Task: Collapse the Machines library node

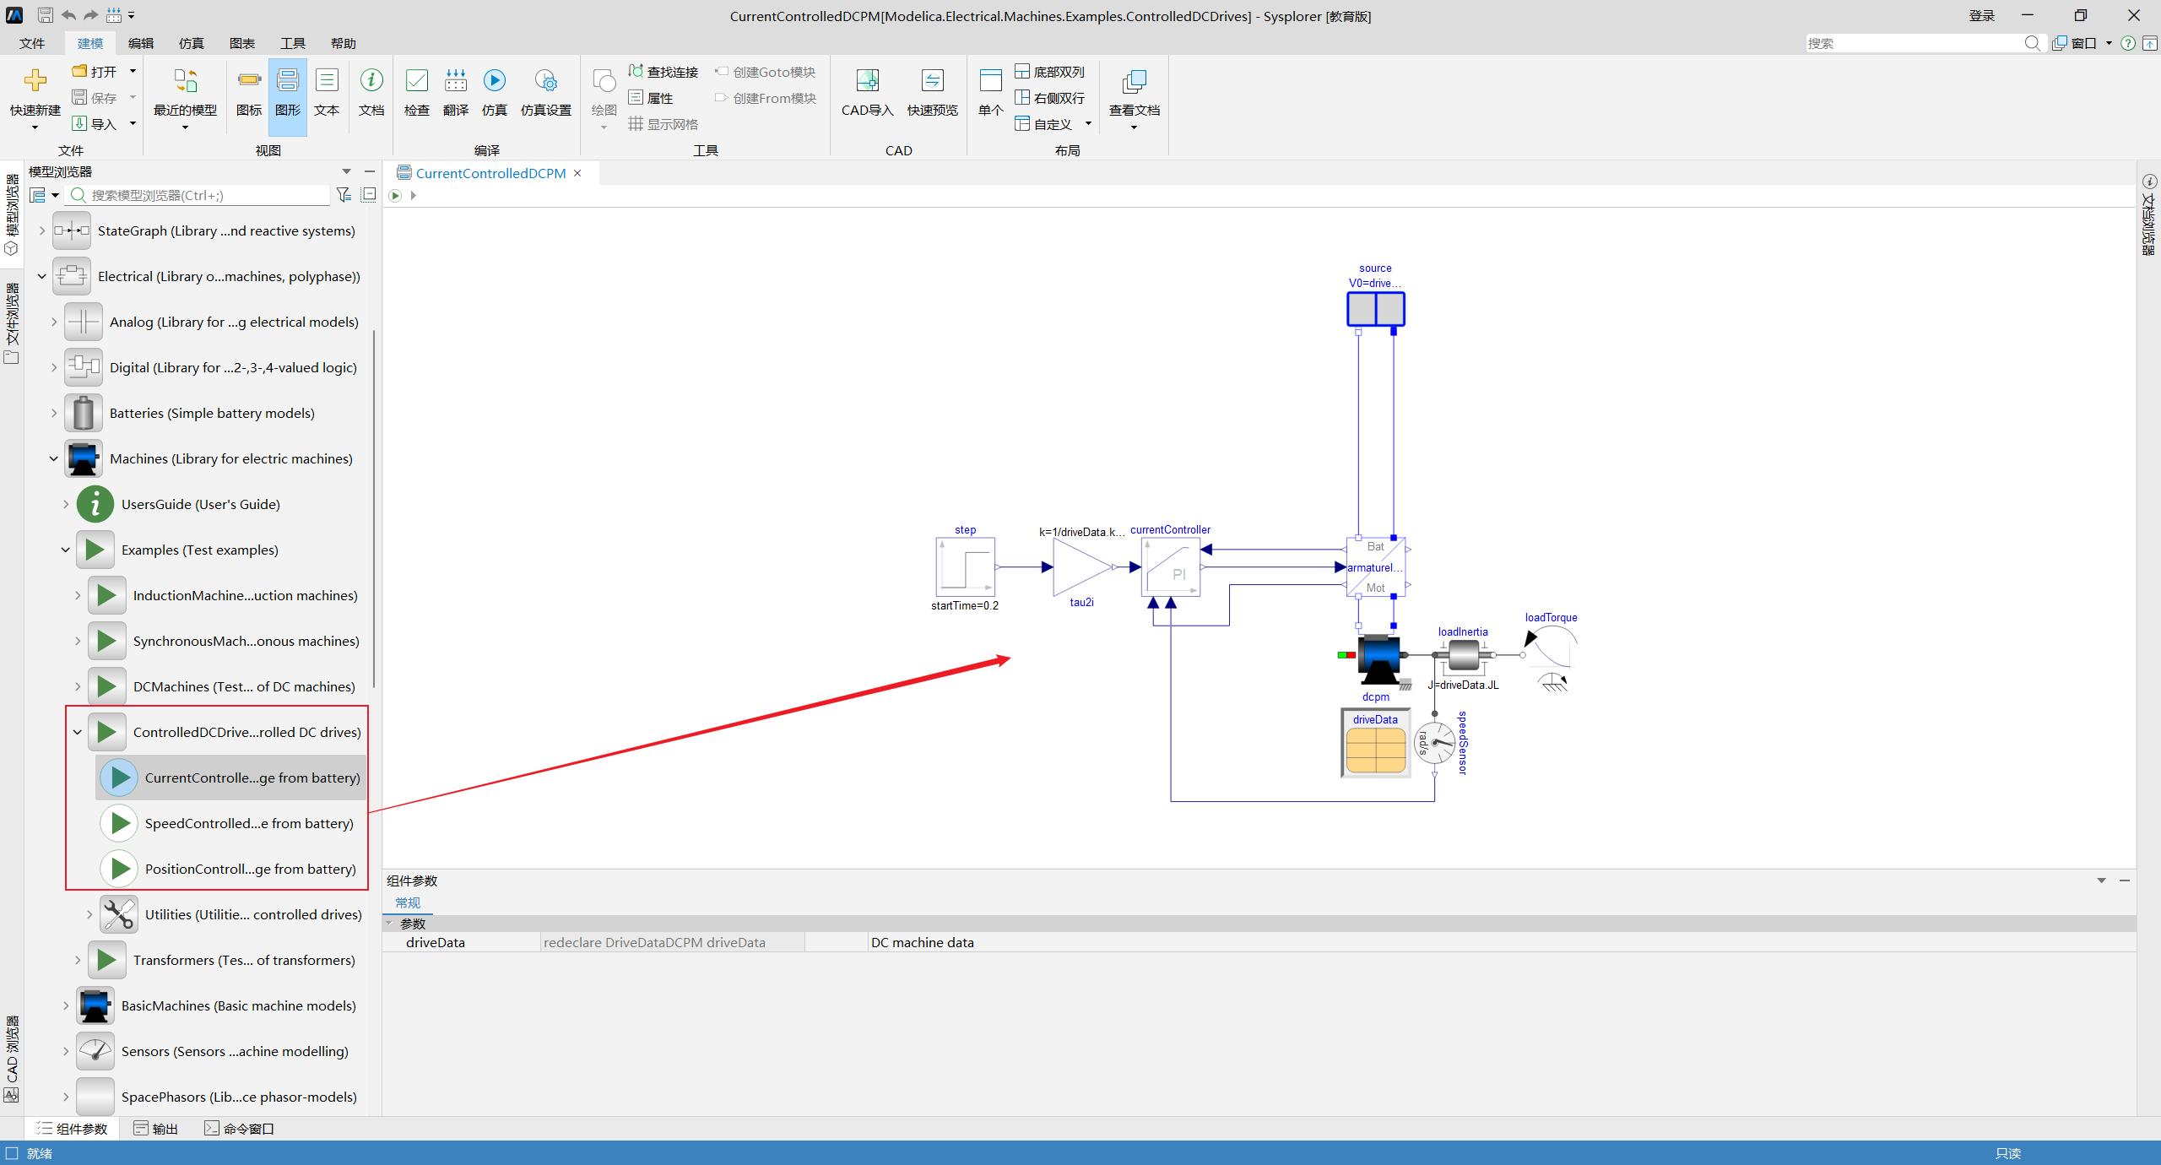Action: (x=53, y=458)
